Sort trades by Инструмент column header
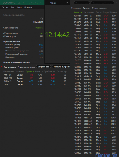 [x=89, y=12]
